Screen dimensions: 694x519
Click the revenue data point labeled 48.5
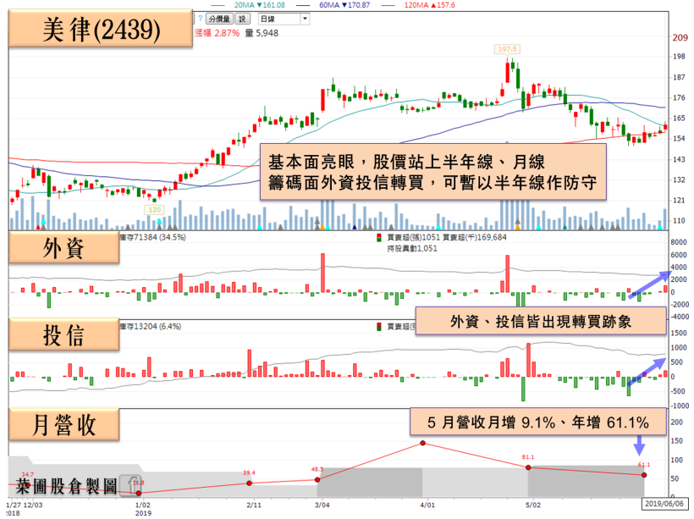pyautogui.click(x=317, y=479)
